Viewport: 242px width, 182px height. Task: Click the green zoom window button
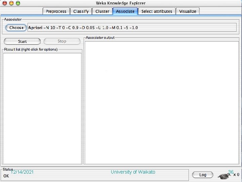click(18, 3)
